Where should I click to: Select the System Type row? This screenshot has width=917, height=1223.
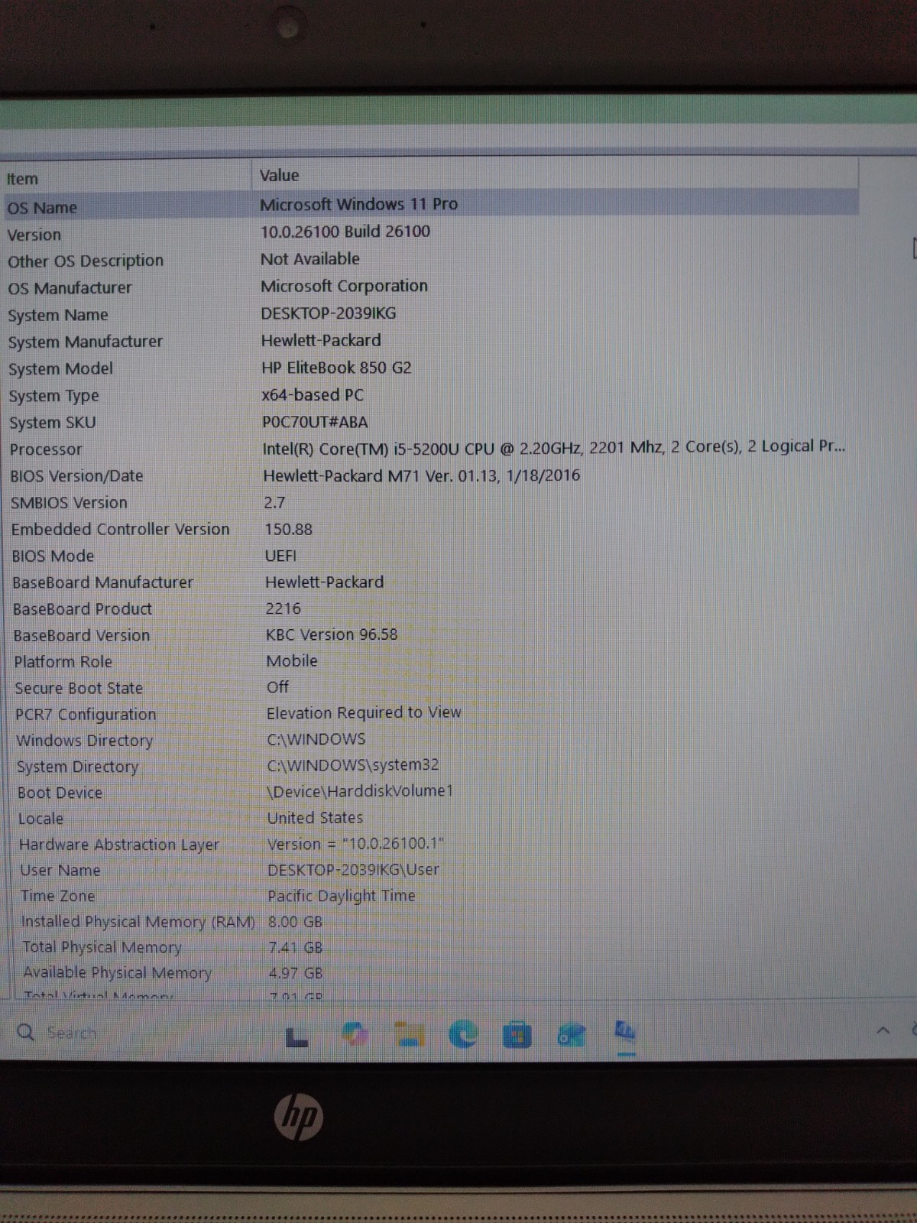pos(429,395)
